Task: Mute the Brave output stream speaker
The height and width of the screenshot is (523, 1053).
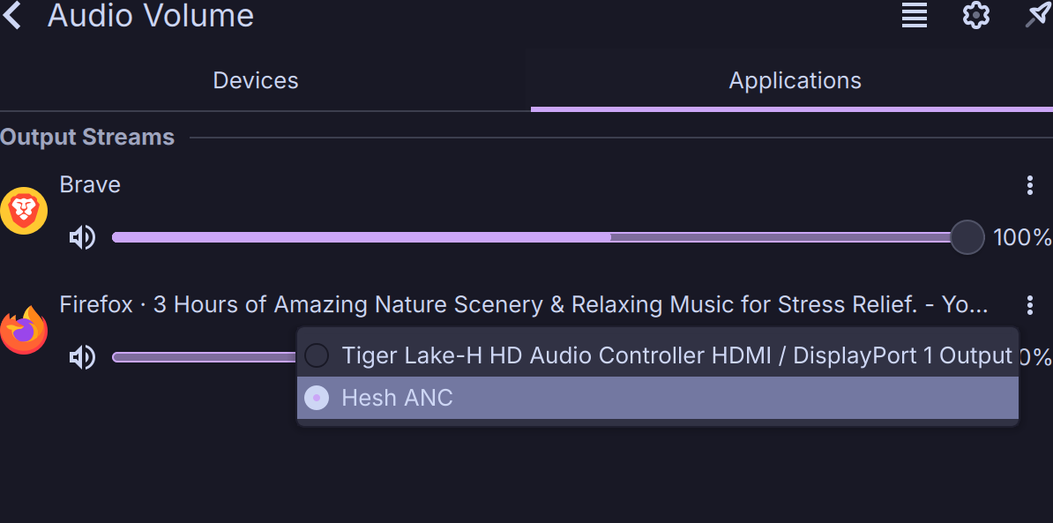Action: [x=82, y=237]
